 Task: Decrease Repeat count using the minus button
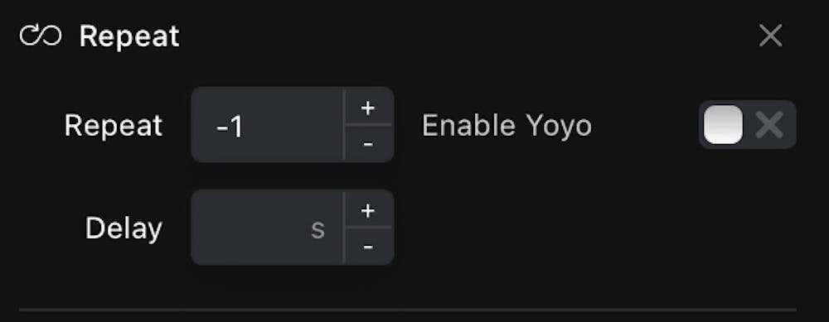(x=368, y=143)
